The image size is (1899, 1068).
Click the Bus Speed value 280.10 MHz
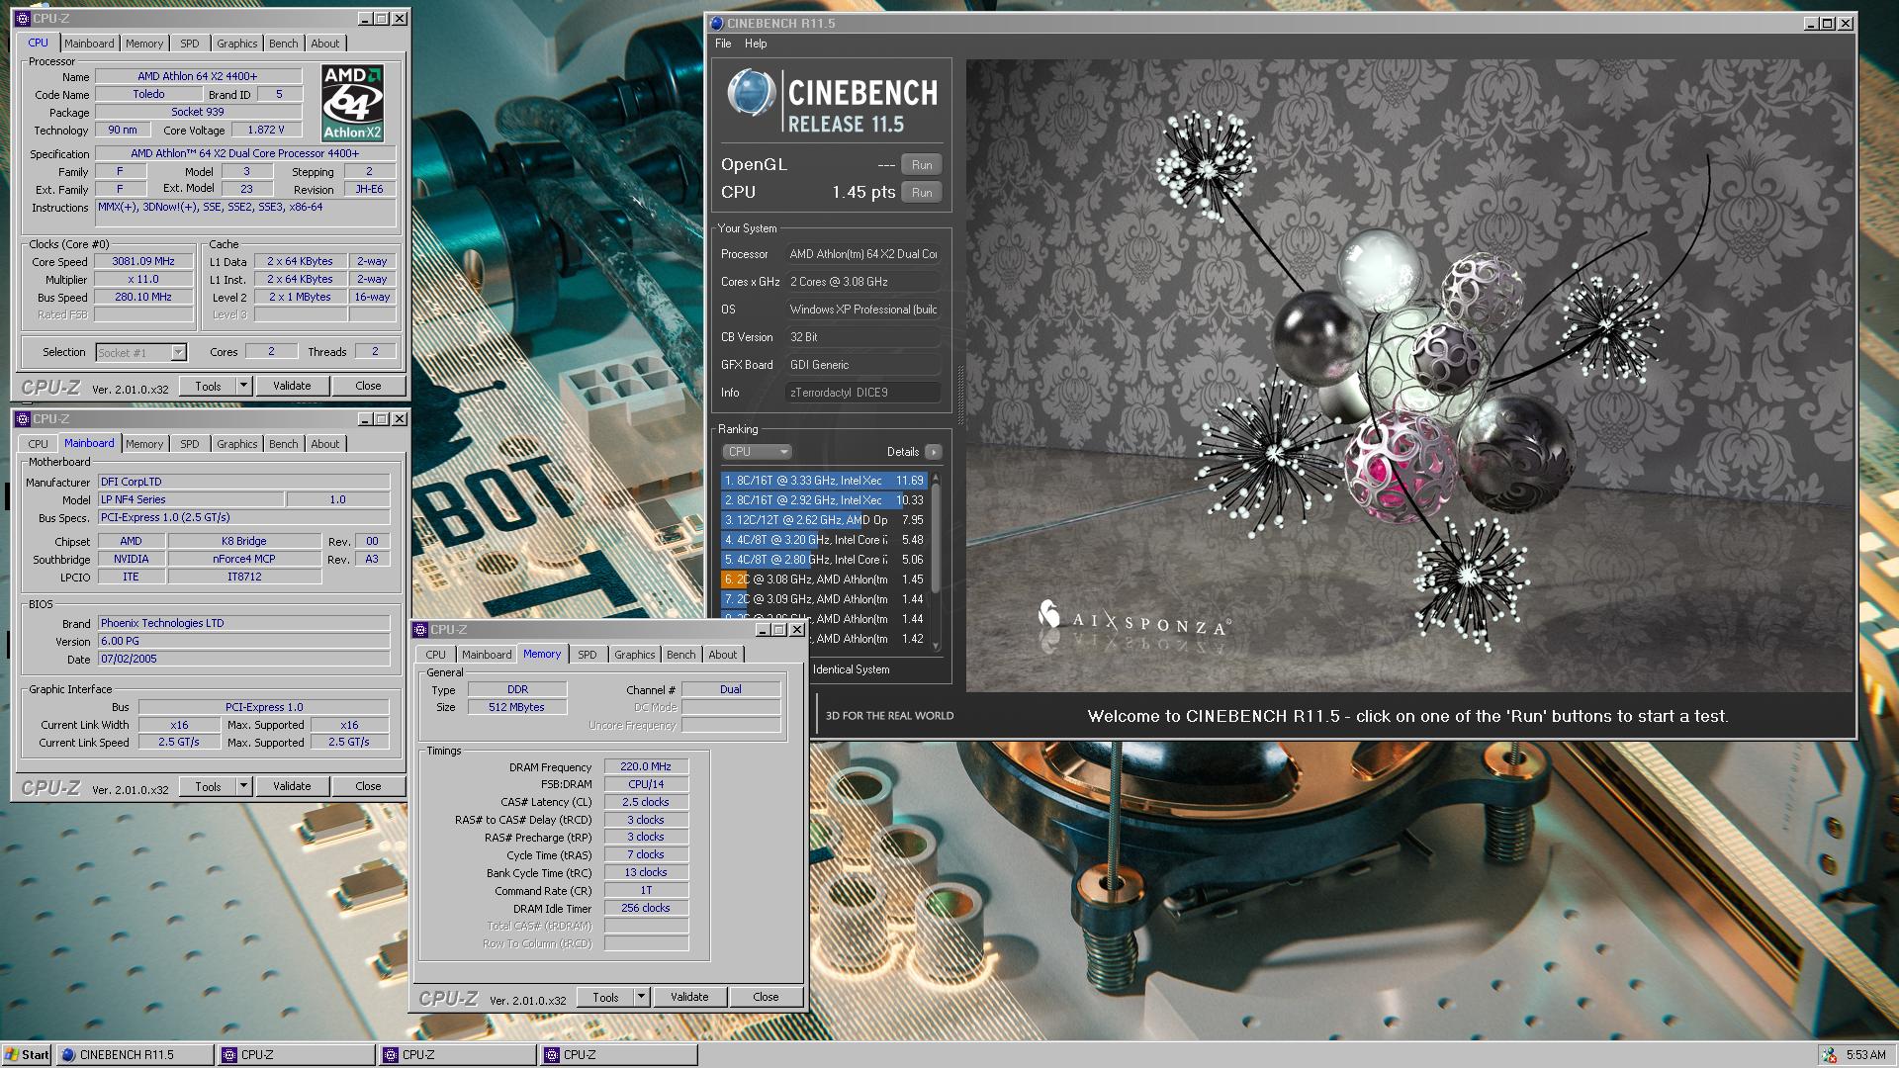(143, 297)
